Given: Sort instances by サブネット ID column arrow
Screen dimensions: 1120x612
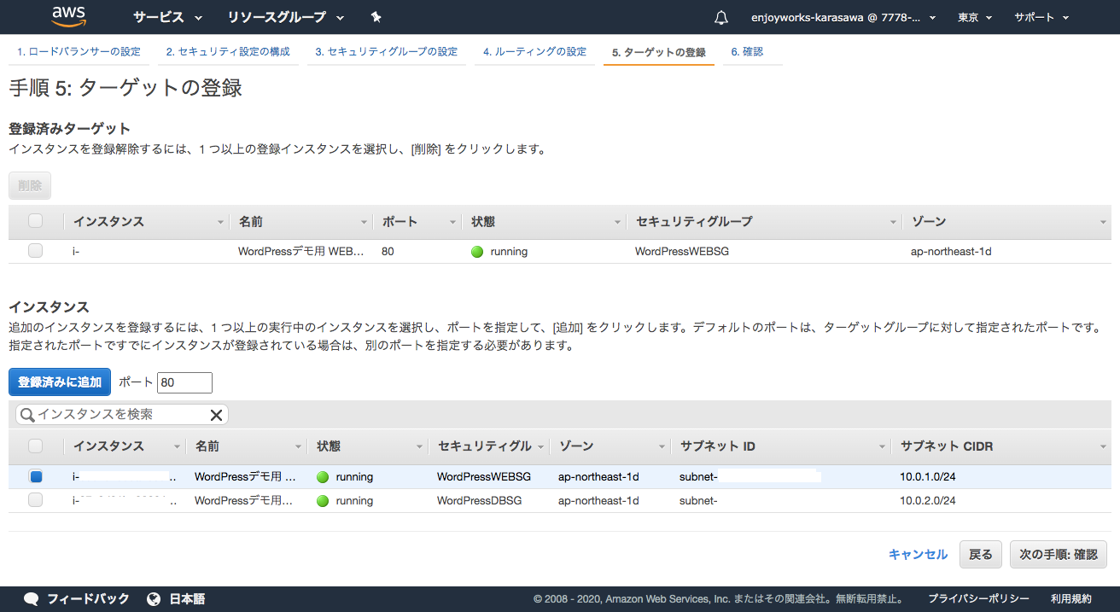Looking at the screenshot, I should pos(883,446).
